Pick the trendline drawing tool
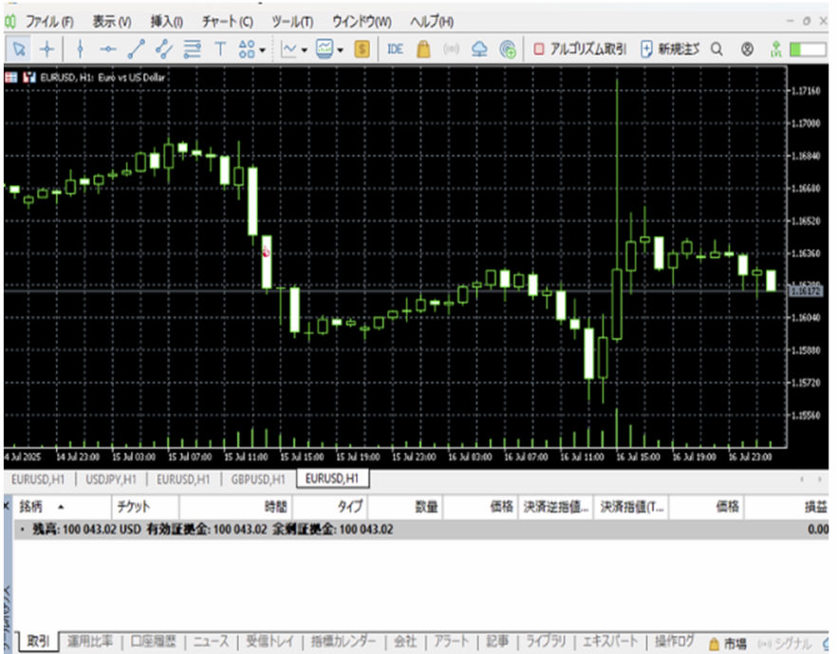 point(136,48)
